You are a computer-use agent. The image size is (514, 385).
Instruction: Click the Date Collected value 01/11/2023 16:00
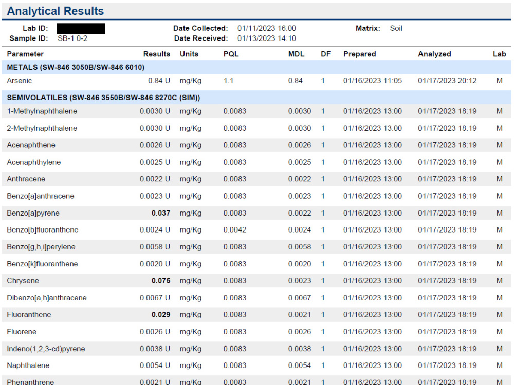(x=266, y=28)
